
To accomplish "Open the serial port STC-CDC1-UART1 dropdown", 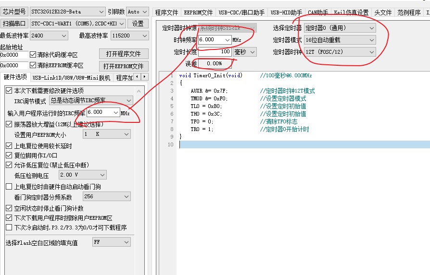I will point(77,24).
